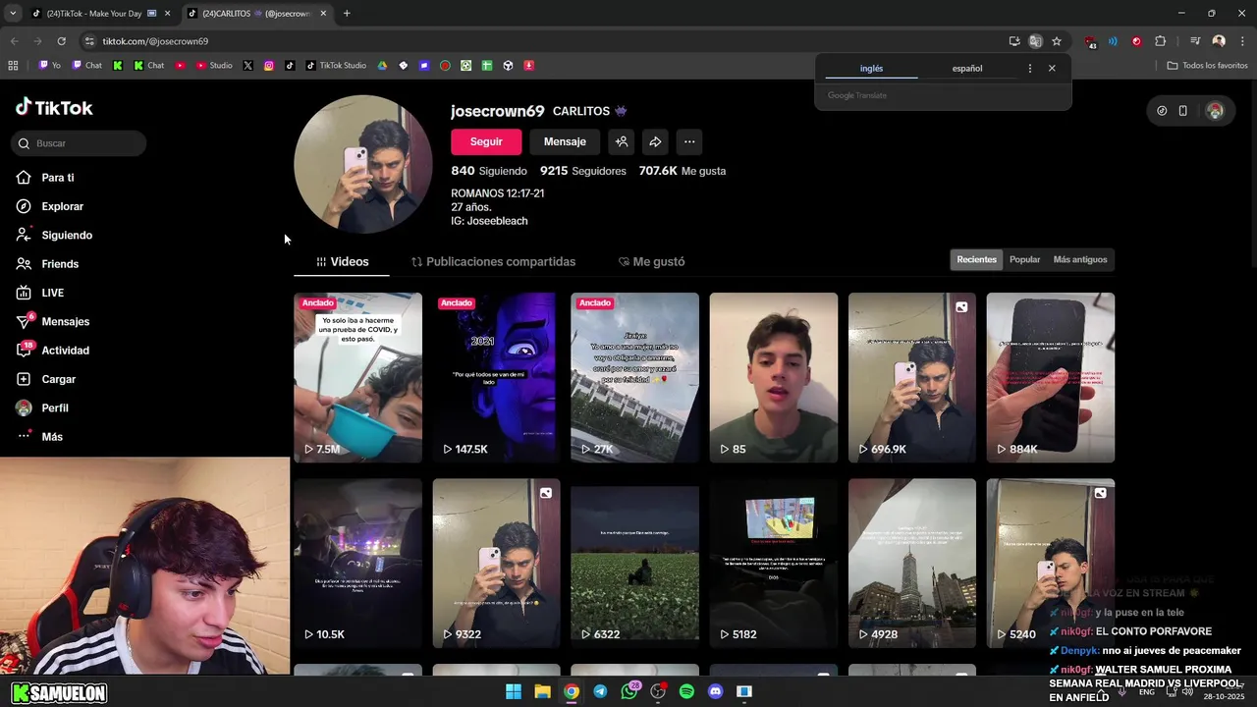1257x707 pixels.
Task: Switch to TikTok - Make Your Day tab
Action: pos(92,14)
